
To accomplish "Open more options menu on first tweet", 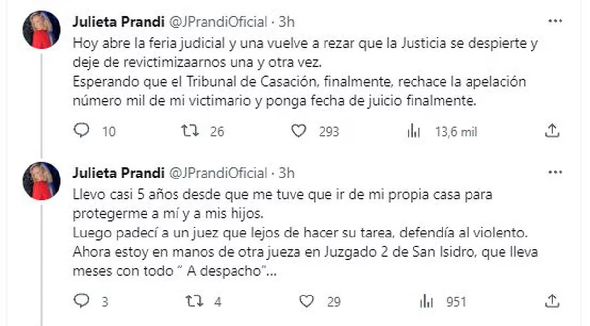I will [x=555, y=21].
